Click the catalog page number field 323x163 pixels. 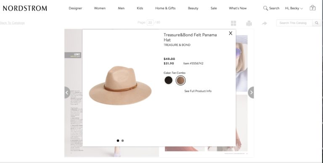click(150, 23)
